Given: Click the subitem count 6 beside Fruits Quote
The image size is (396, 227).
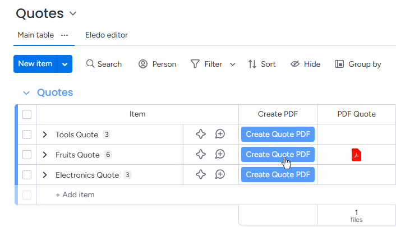Looking at the screenshot, I should click(108, 155).
